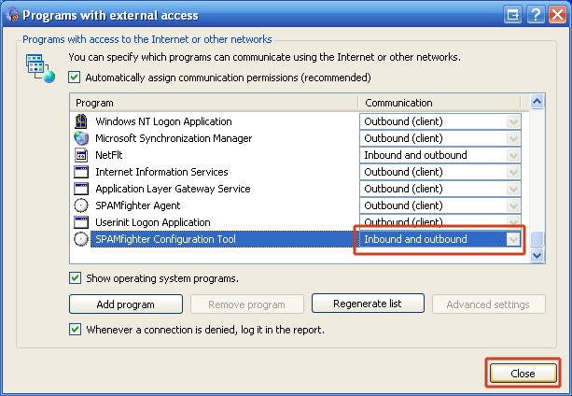Click the Remove program button
The height and width of the screenshot is (396, 572).
click(x=247, y=304)
